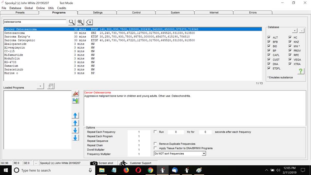This screenshot has width=311, height=175.
Task: Click the second blue up arrow
Action: pos(75,123)
